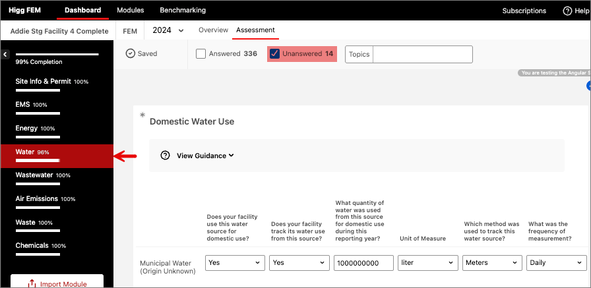
Task: Click the 99% Completion progress bar
Action: pyautogui.click(x=57, y=54)
